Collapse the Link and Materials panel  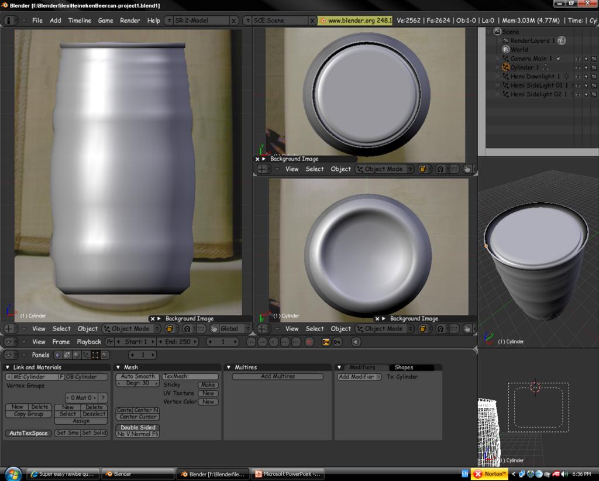pyautogui.click(x=7, y=367)
